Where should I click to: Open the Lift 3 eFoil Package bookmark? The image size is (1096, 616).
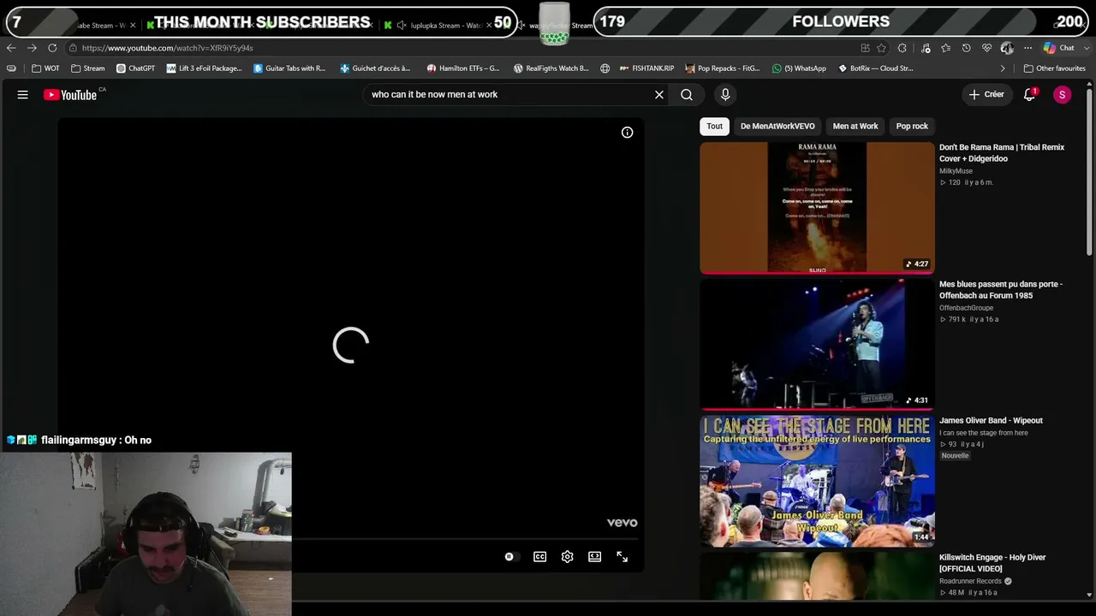(x=205, y=68)
